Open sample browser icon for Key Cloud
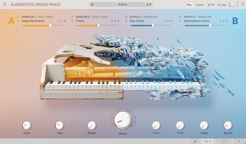This screenshot has height=144, width=246. [166, 21]
